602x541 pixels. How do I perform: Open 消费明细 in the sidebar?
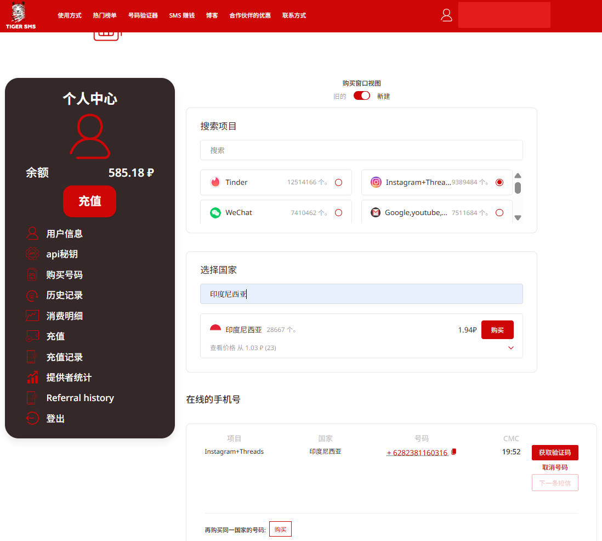[65, 315]
